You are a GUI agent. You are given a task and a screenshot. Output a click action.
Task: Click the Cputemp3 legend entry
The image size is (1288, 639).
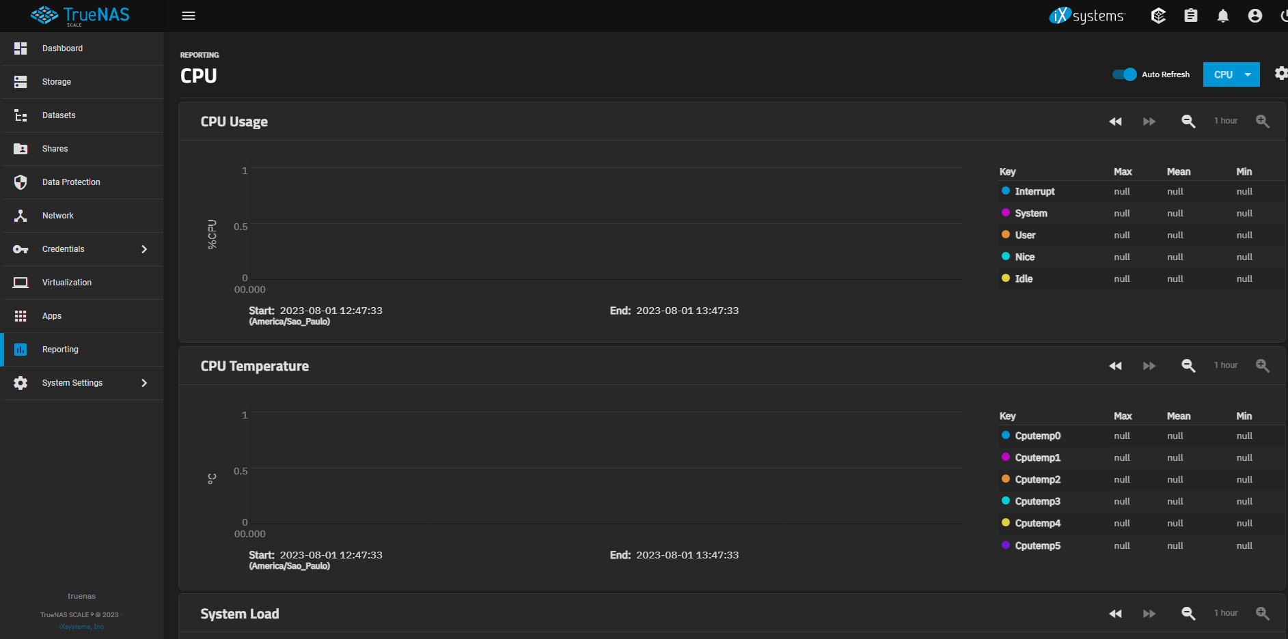click(x=1037, y=502)
